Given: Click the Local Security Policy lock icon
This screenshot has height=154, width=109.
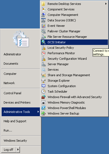Looking at the screenshot, I should (43, 48).
